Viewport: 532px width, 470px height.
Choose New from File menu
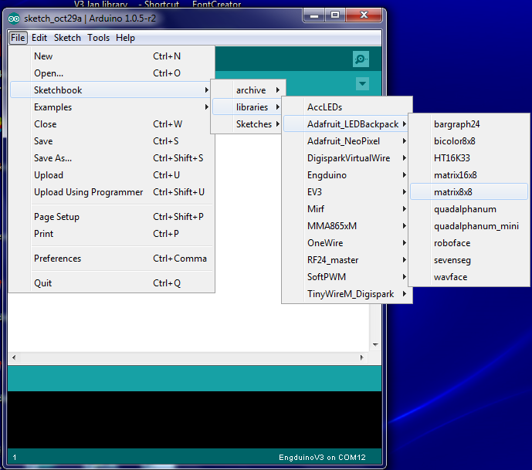pos(112,56)
